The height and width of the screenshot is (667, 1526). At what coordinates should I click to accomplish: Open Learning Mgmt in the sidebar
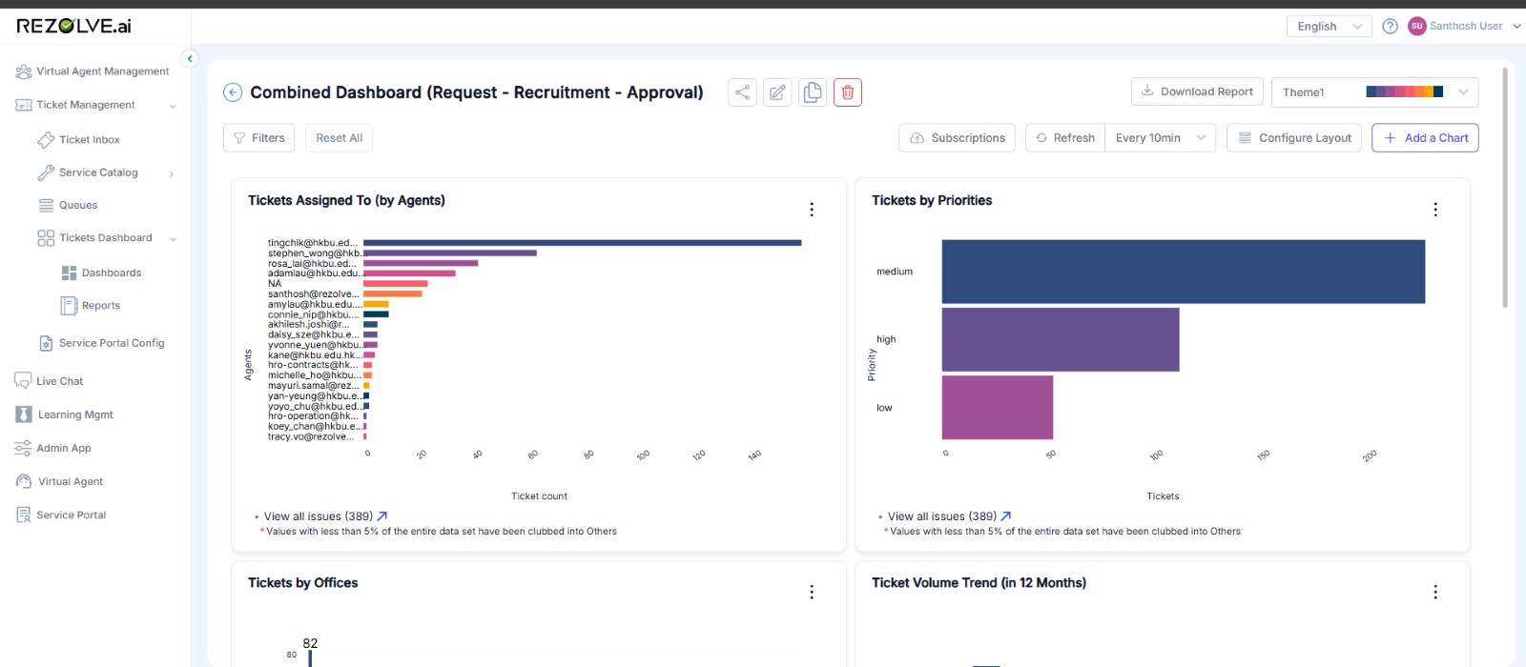[x=65, y=414]
